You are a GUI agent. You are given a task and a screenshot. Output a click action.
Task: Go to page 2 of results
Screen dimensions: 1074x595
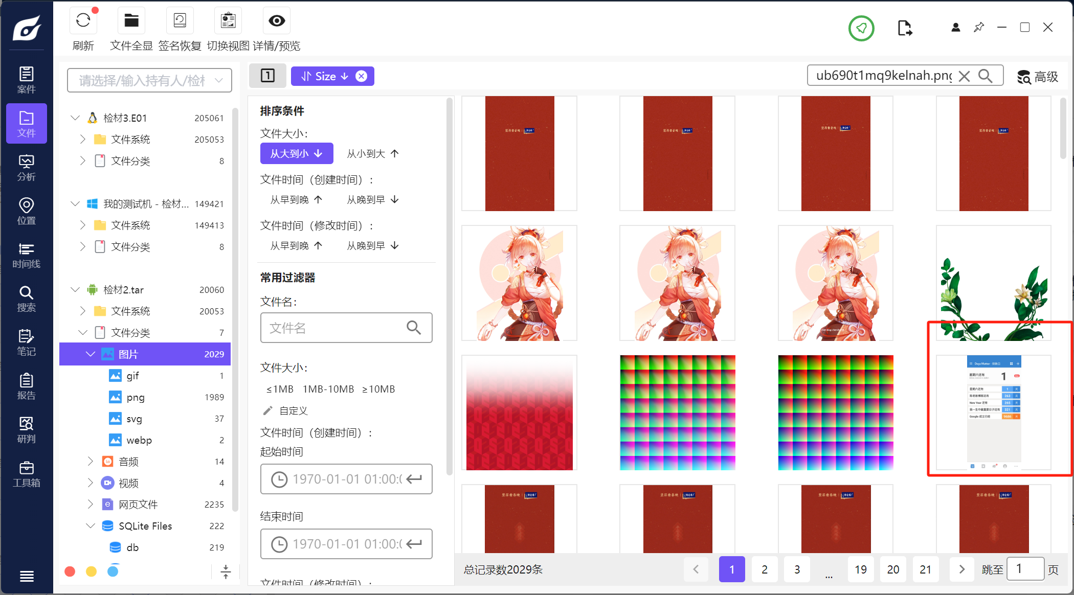(764, 569)
